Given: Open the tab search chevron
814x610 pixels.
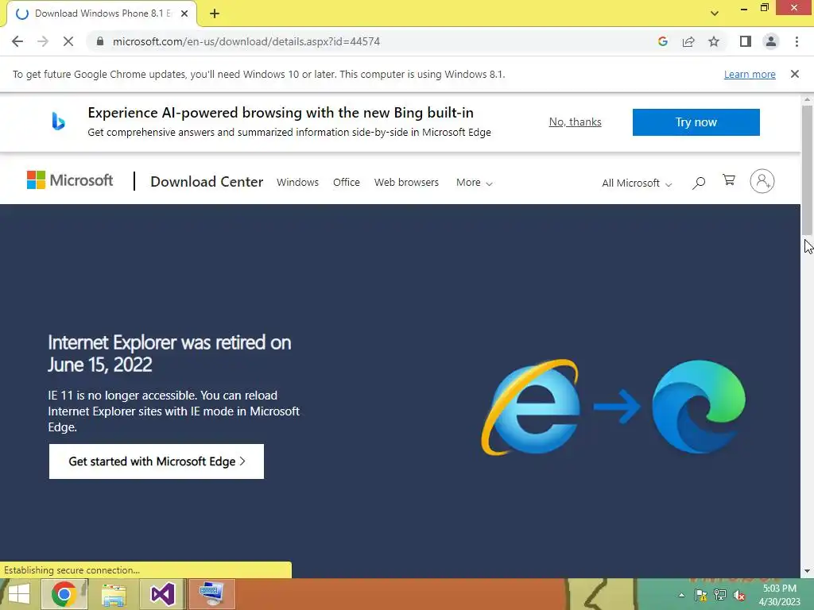Looking at the screenshot, I should pos(715,14).
